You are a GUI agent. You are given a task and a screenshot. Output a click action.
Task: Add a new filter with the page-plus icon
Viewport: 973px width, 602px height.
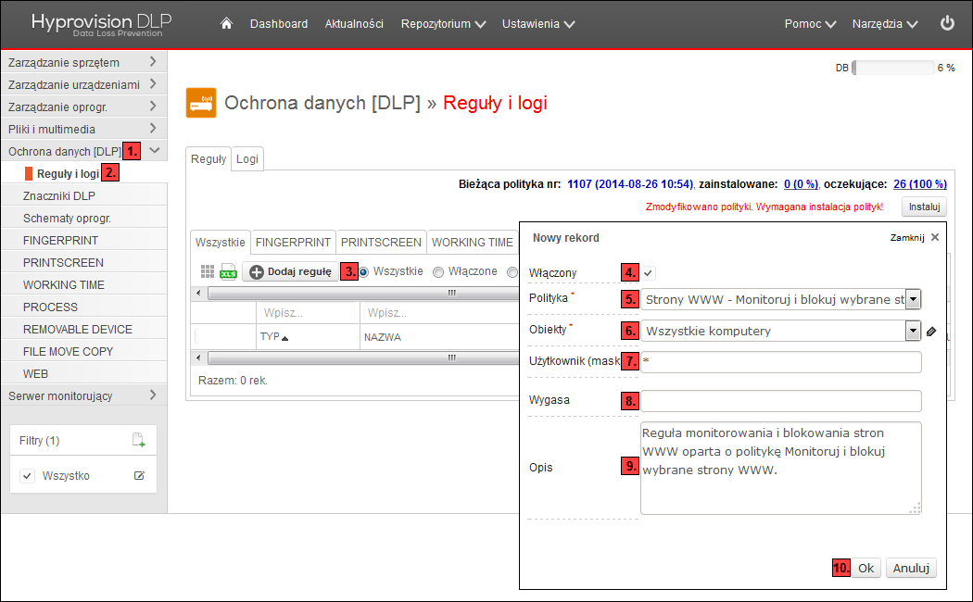[139, 440]
